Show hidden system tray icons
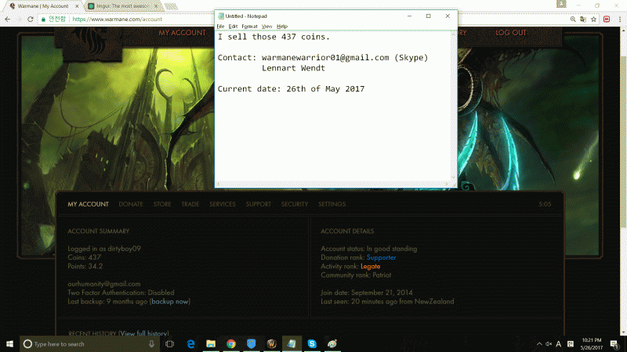Image resolution: width=627 pixels, height=352 pixels. tap(539, 343)
